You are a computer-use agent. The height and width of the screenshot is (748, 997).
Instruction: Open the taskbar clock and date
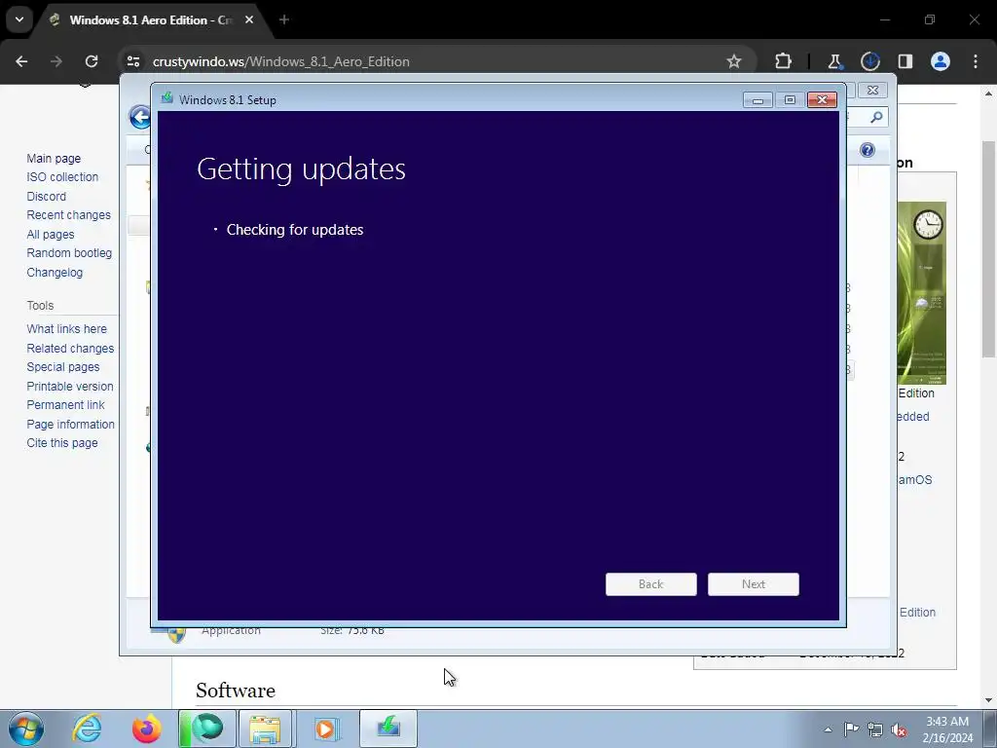(947, 729)
